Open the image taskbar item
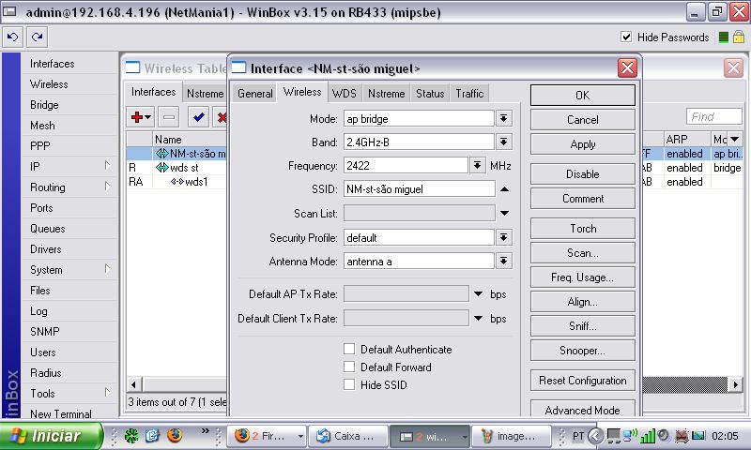Screen dimensions: 751x450 (512, 436)
